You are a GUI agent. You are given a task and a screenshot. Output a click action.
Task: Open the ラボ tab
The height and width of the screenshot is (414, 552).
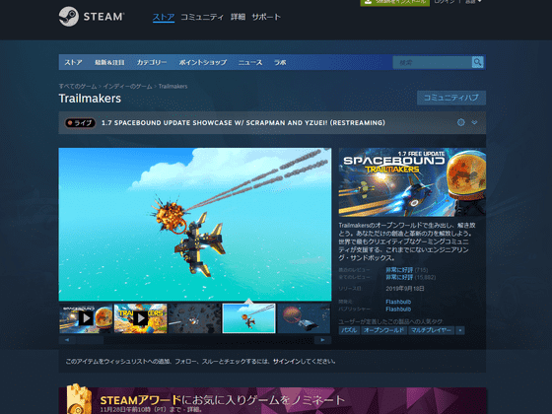[280, 62]
